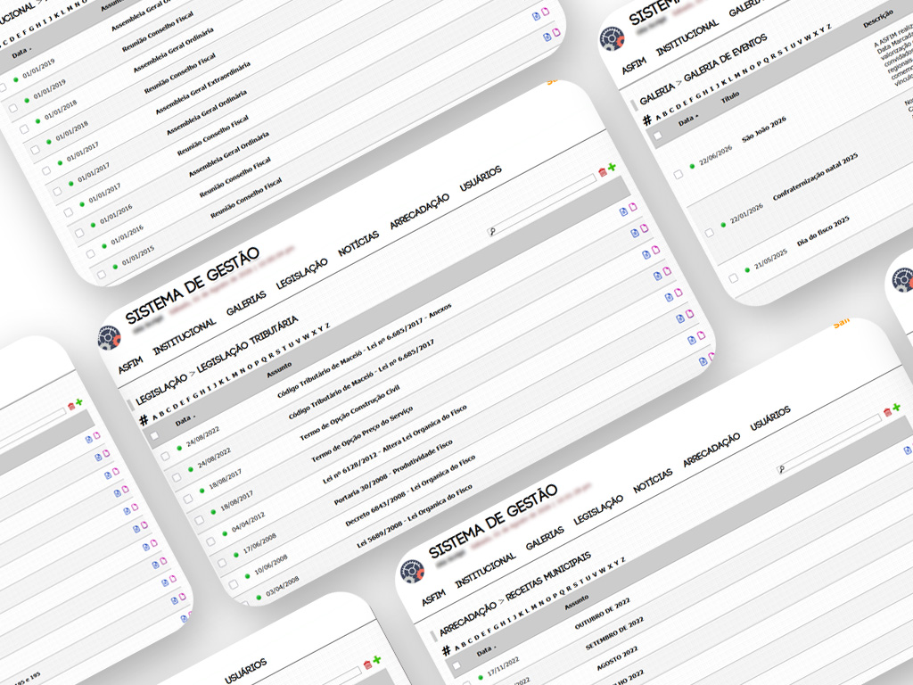This screenshot has height=685, width=913.
Task: Click pink page icon for Termo de Opção Construção Civil
Action: pos(655,250)
